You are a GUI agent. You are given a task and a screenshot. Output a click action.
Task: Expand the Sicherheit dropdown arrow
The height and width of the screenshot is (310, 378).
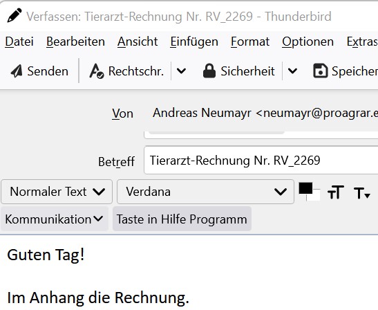pos(292,71)
